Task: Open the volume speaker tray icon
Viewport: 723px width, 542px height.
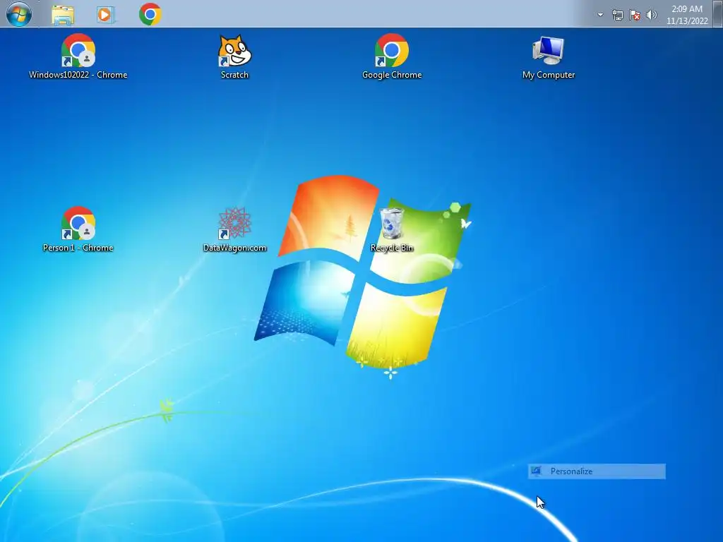Action: pos(652,15)
